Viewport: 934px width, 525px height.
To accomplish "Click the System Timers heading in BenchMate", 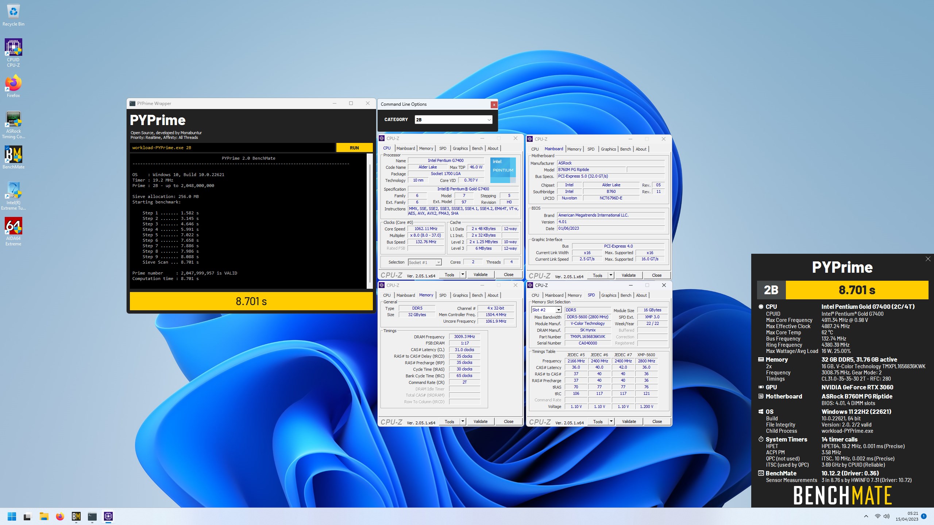I will pyautogui.click(x=786, y=440).
